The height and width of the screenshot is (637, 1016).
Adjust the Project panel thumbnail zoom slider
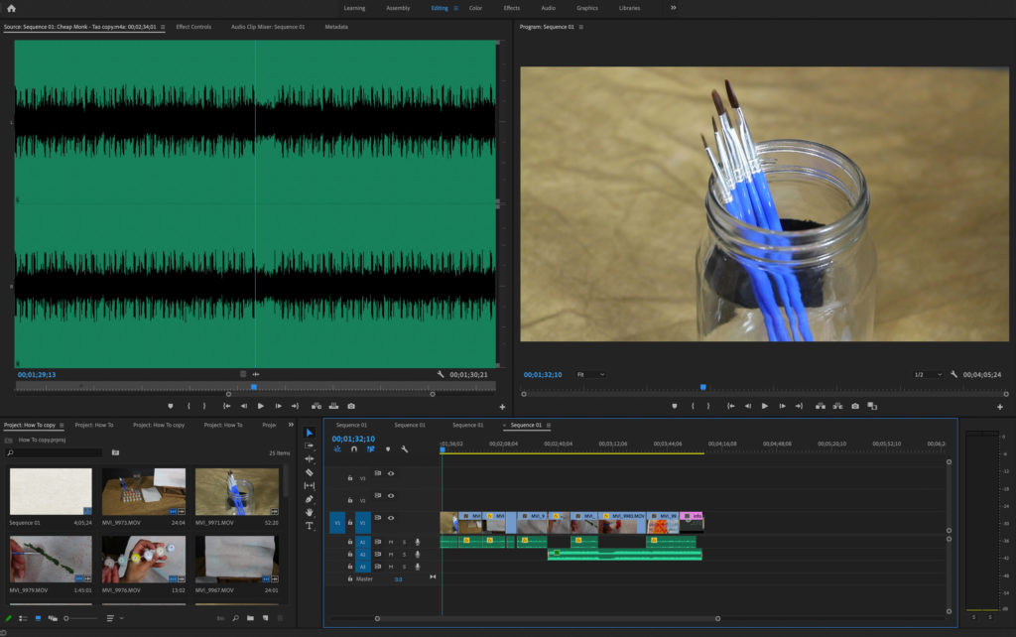click(80, 618)
